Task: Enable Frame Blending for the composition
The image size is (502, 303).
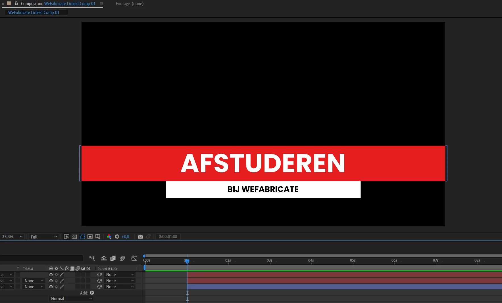Action: click(x=113, y=258)
